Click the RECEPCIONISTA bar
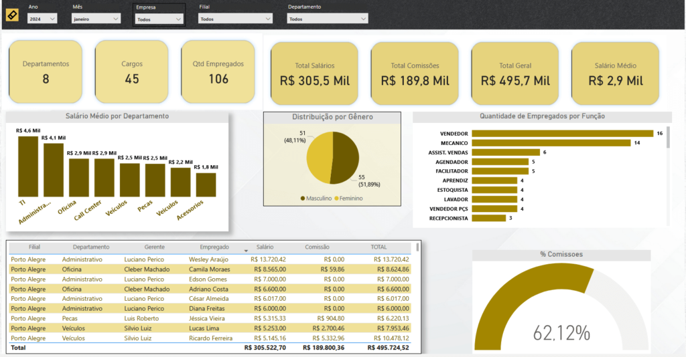 click(488, 218)
